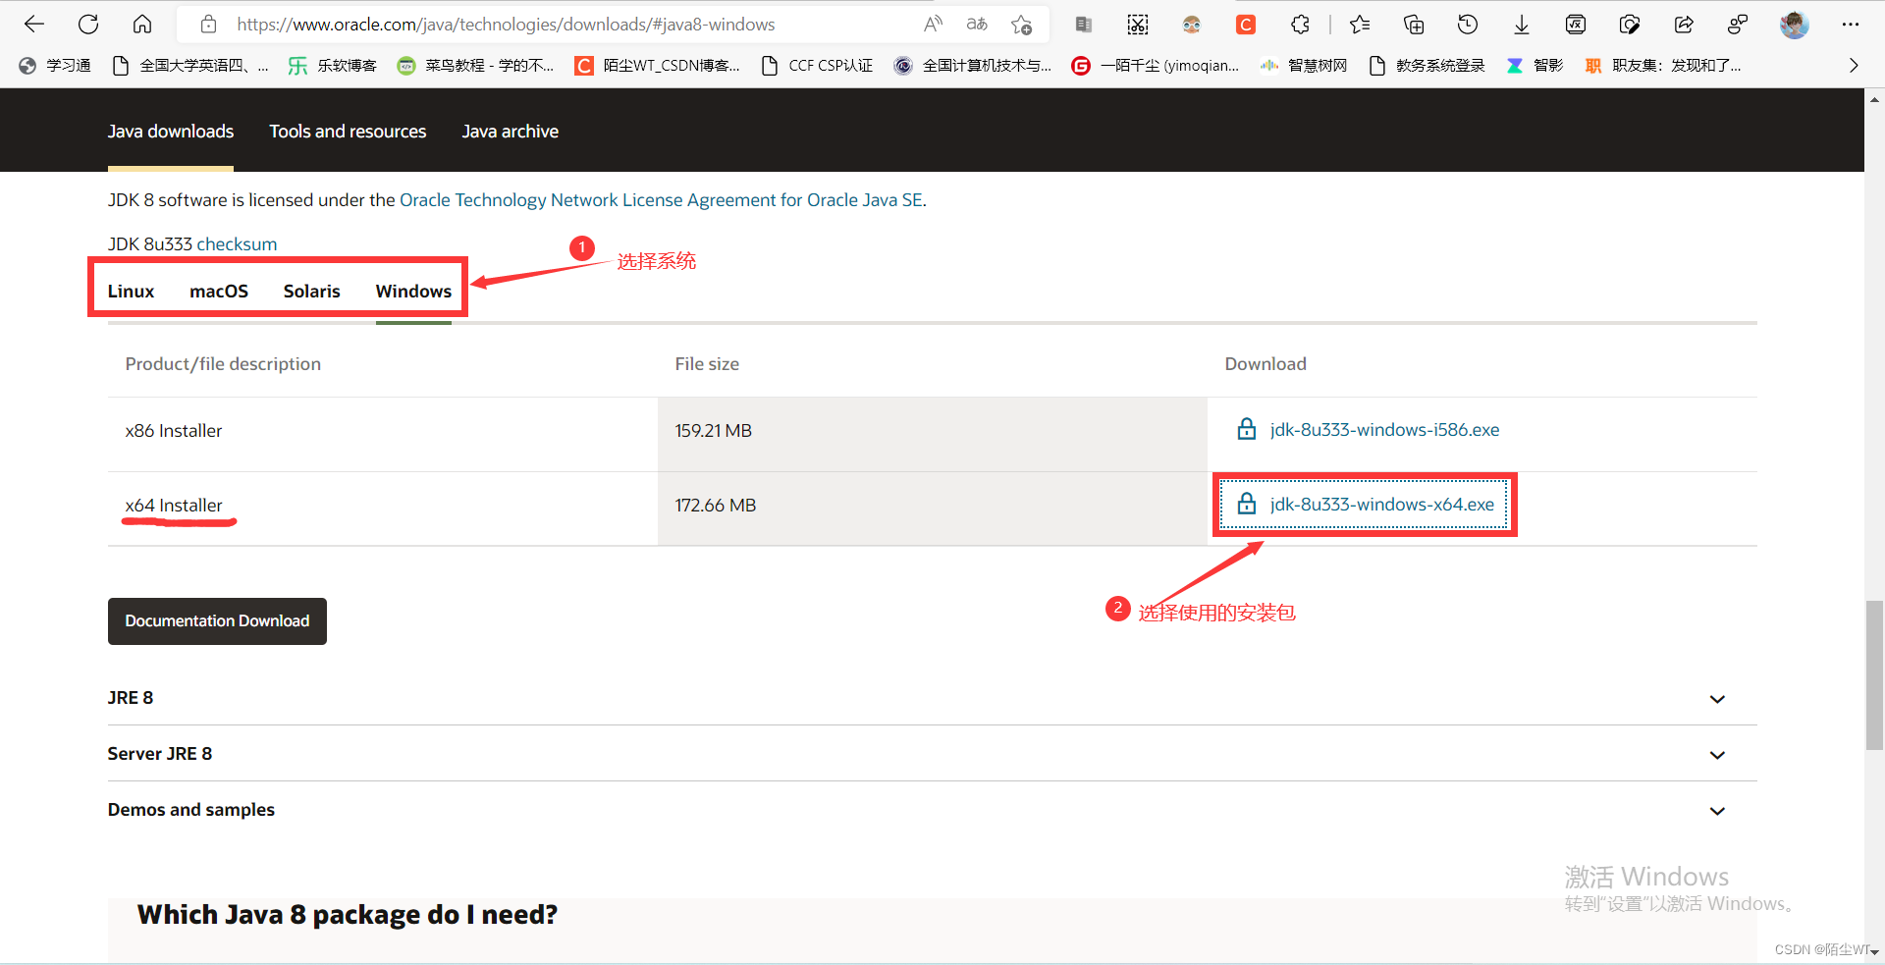Open the 全国计算机技术 bookmark
This screenshot has height=965, width=1885.
[x=973, y=66]
